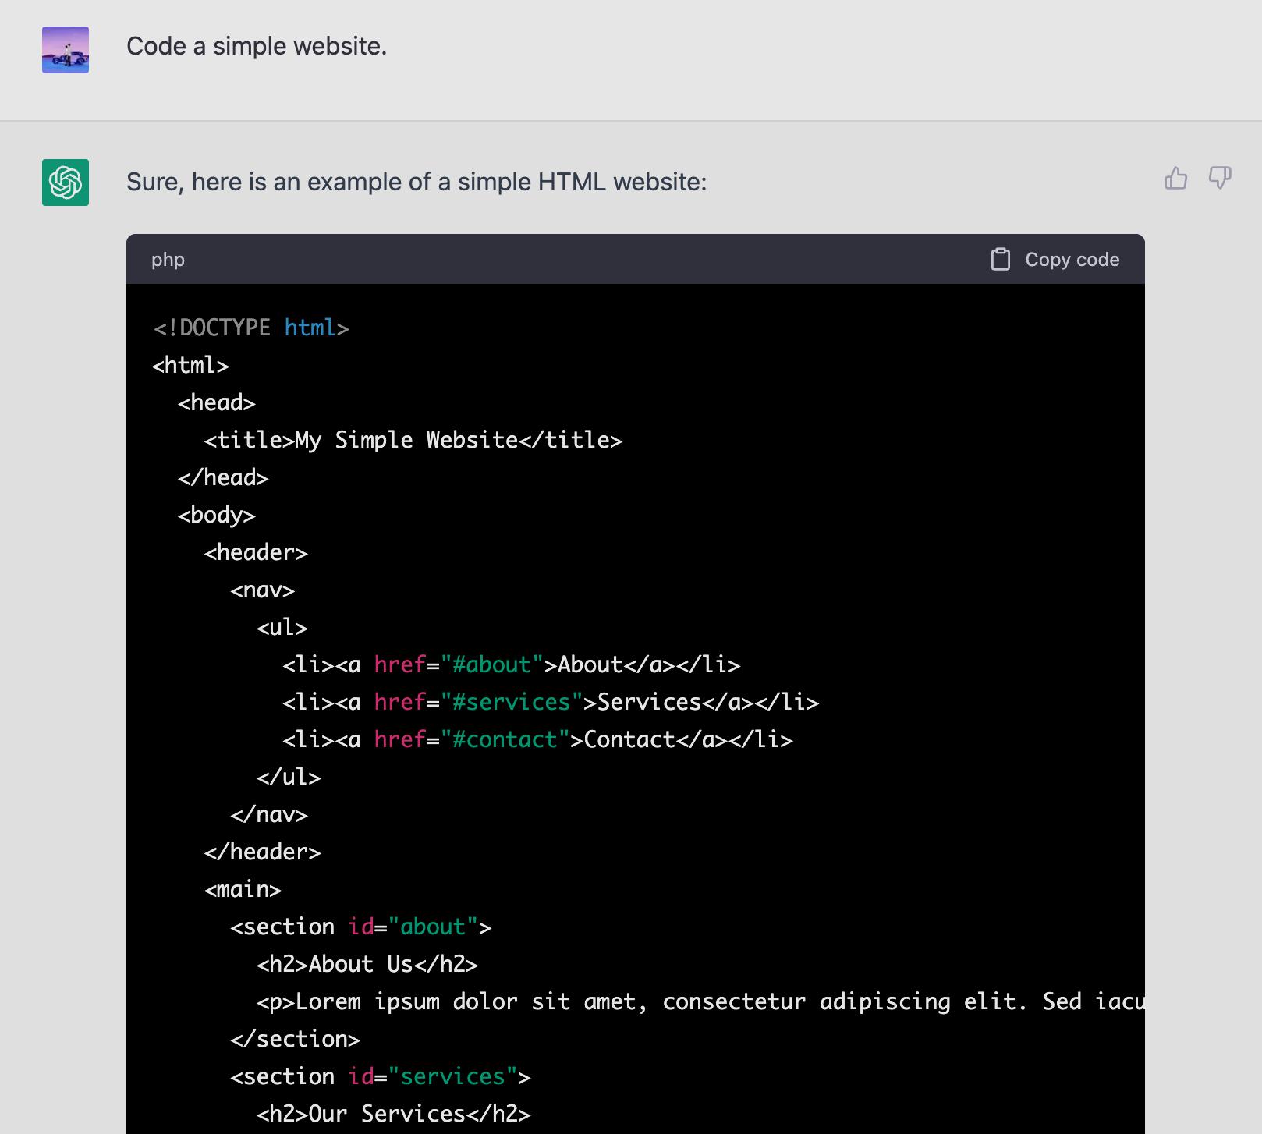The image size is (1262, 1134).
Task: Click the section id="services" code line
Action: point(380,1076)
